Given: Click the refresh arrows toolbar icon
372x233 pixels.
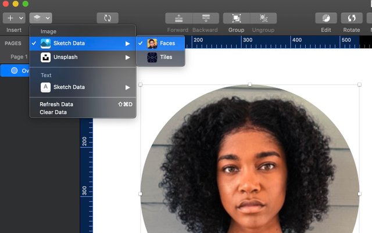Looking at the screenshot, I should (x=108, y=18).
